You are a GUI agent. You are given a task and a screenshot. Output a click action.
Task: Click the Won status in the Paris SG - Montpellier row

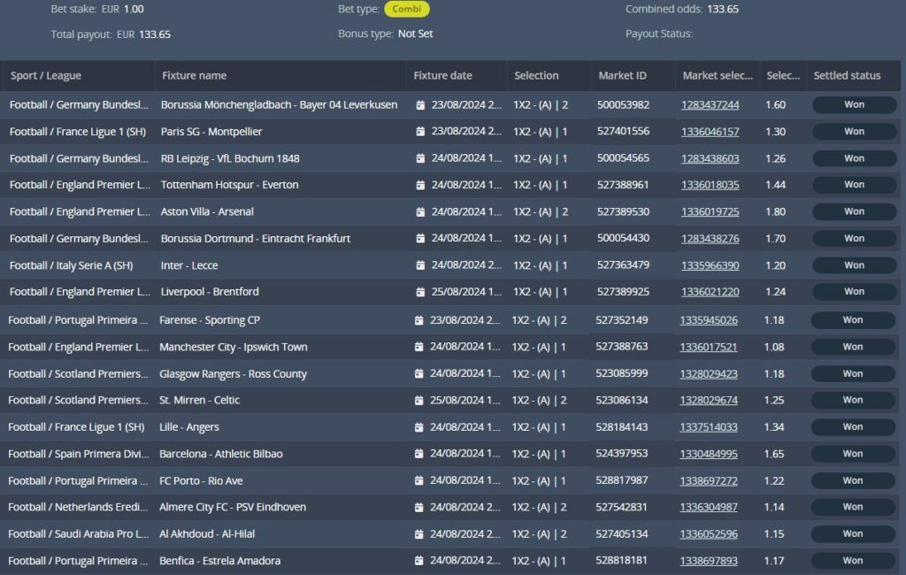pos(854,132)
